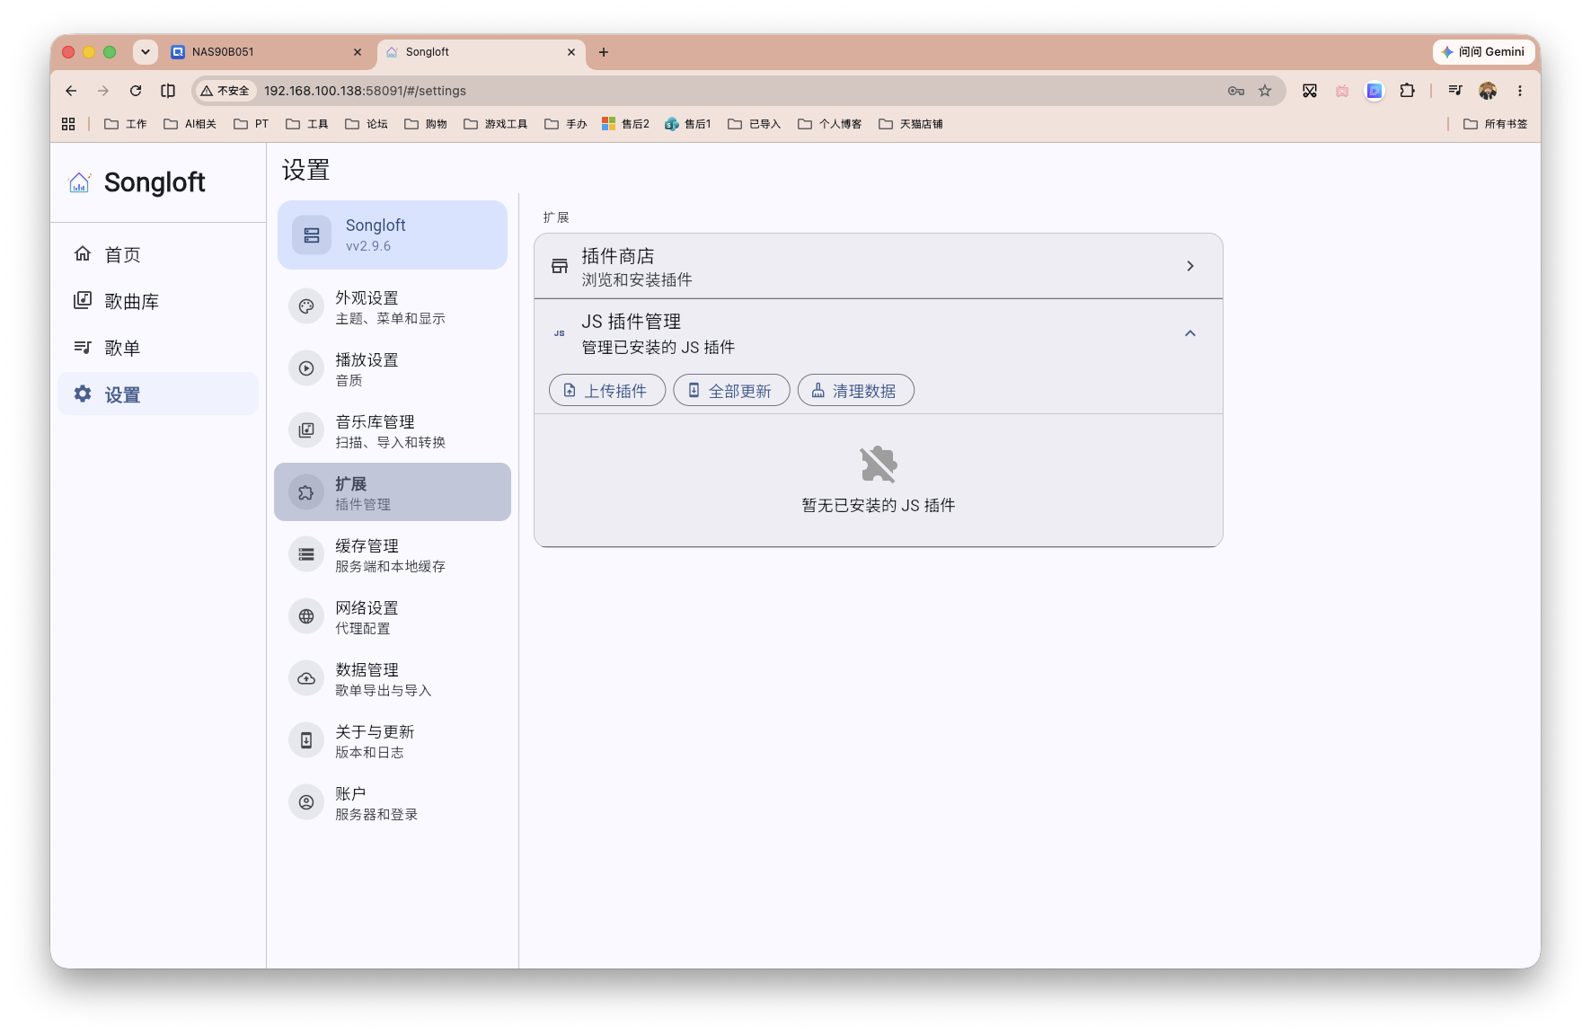The width and height of the screenshot is (1591, 1035).
Task: Click the puzzle icon for 扩展
Action: tap(306, 492)
